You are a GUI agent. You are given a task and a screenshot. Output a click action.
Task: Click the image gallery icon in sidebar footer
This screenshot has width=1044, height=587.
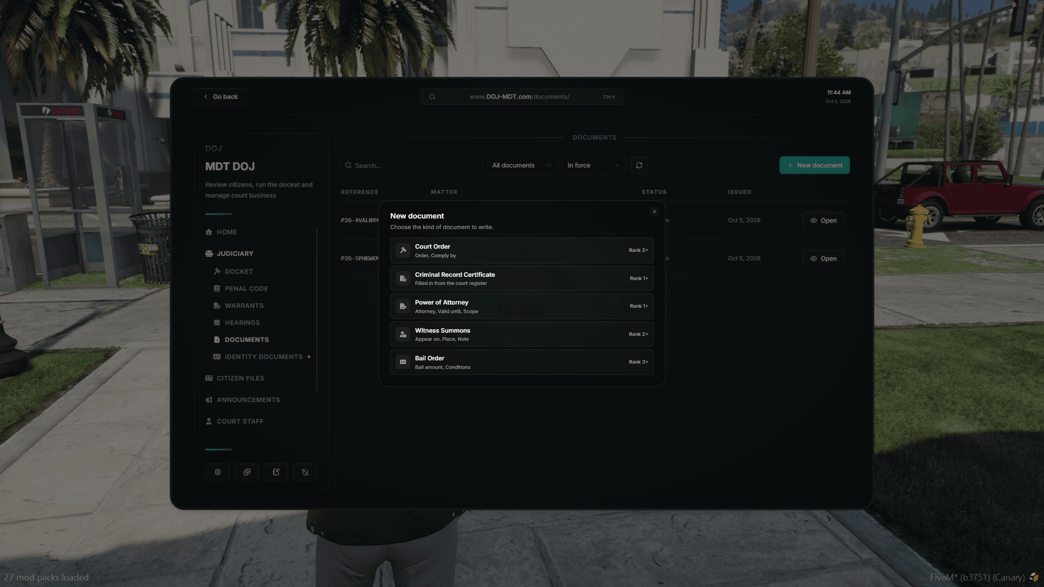247,472
